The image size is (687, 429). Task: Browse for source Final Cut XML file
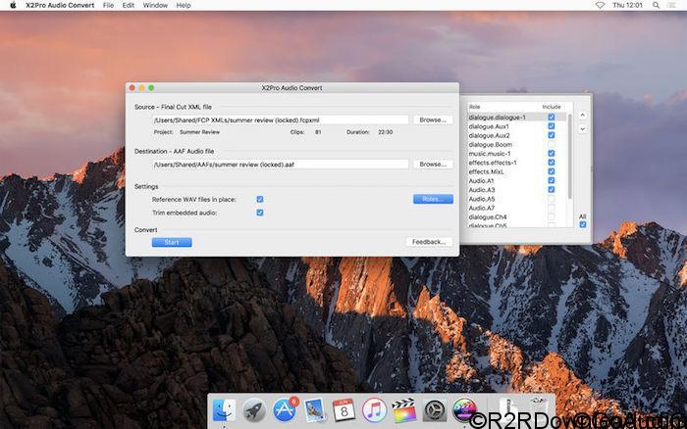click(433, 119)
